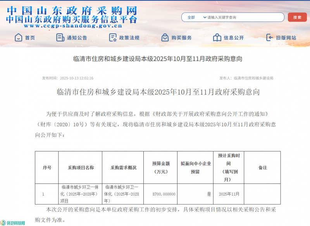Open the 通知公告 menu label
Screen dimensions: 310x226
tap(77, 38)
